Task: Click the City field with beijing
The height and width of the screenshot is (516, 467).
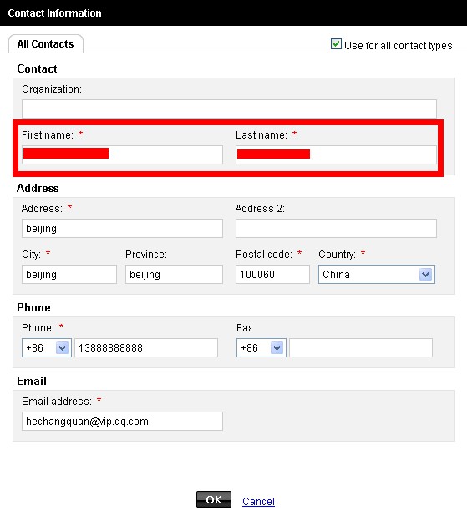Action: (x=69, y=274)
